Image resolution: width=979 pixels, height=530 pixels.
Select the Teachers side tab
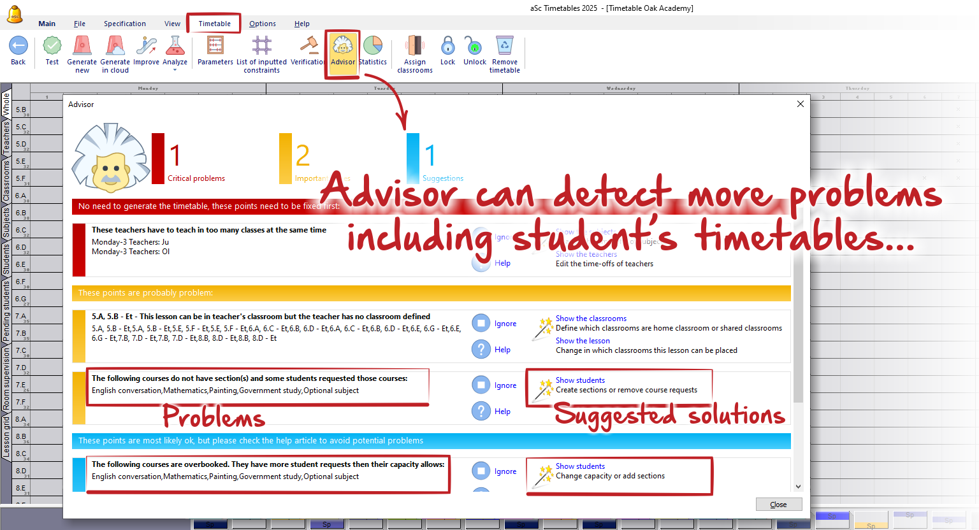coord(6,137)
